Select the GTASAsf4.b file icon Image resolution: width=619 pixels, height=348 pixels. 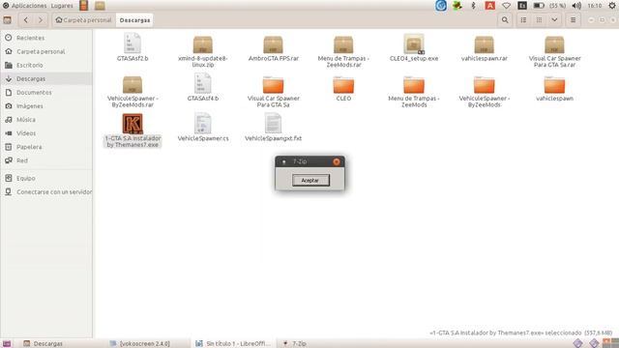[202, 83]
